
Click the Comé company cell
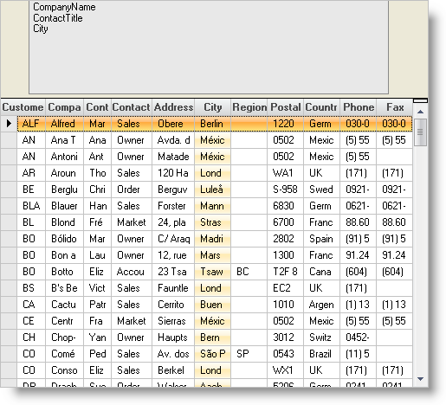pos(64,354)
